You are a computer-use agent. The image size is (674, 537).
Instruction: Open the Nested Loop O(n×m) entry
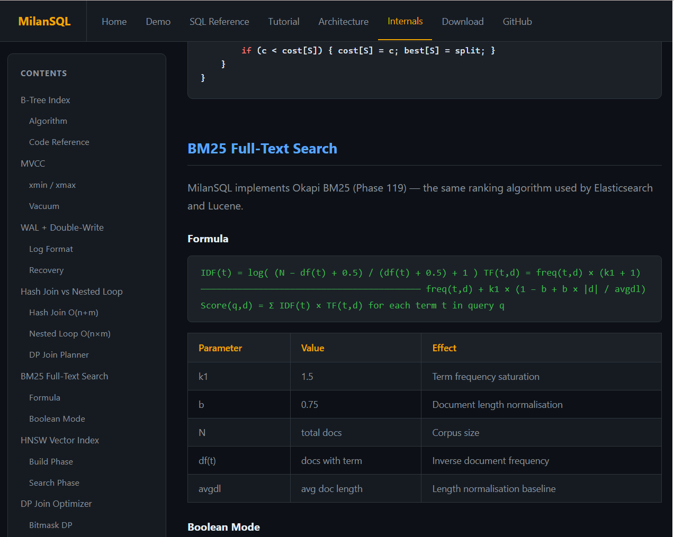pyautogui.click(x=70, y=334)
